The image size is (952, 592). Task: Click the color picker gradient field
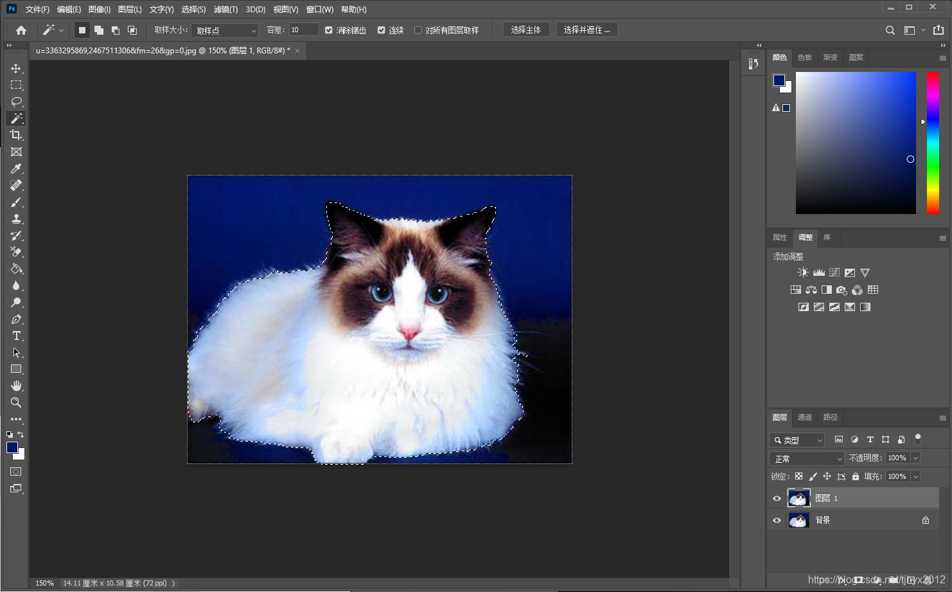point(856,143)
